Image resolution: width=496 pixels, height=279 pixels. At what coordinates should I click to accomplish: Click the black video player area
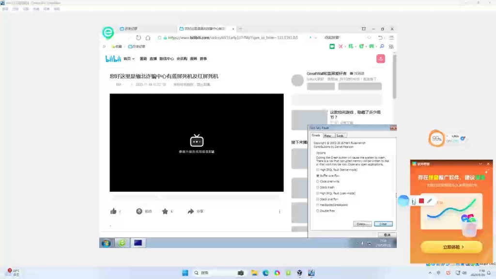coord(197,143)
